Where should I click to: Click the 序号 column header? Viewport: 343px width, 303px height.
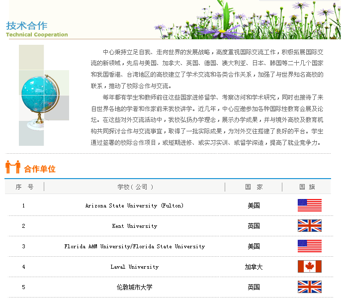[x=24, y=187]
